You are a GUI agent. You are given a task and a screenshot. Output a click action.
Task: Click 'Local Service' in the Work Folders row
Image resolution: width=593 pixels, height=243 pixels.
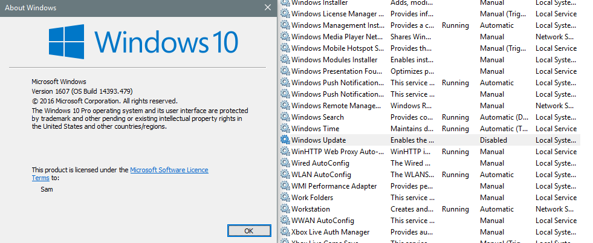pos(556,197)
